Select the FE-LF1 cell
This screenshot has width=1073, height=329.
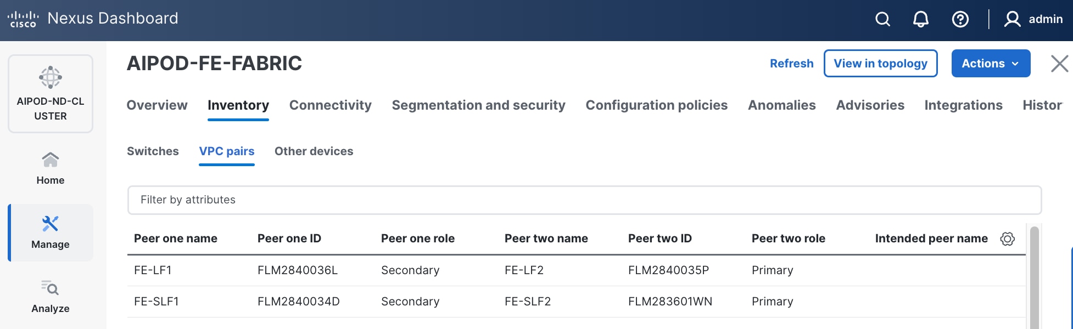(153, 270)
